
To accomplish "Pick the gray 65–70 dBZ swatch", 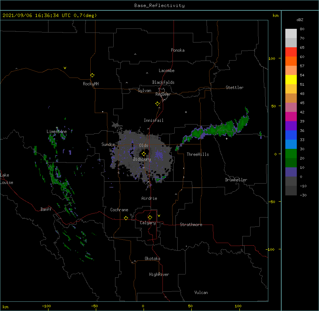I will point(291,42).
